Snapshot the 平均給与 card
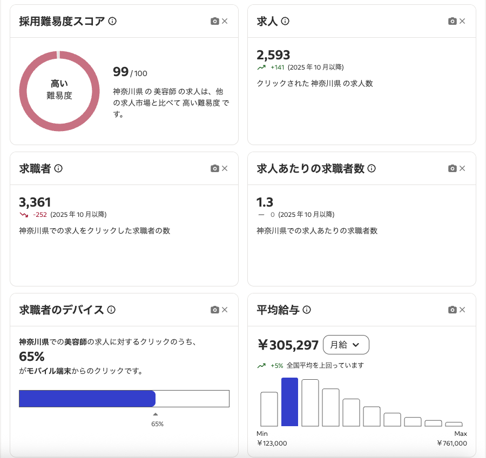This screenshot has width=486, height=458. coord(452,310)
